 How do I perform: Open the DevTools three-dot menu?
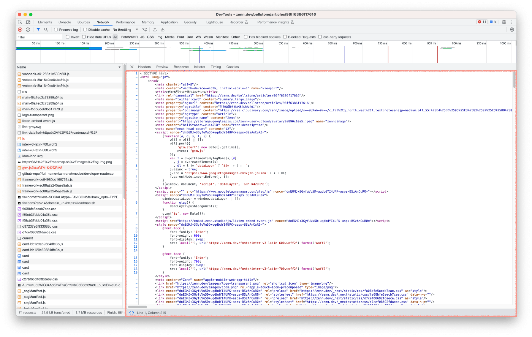pyautogui.click(x=512, y=22)
